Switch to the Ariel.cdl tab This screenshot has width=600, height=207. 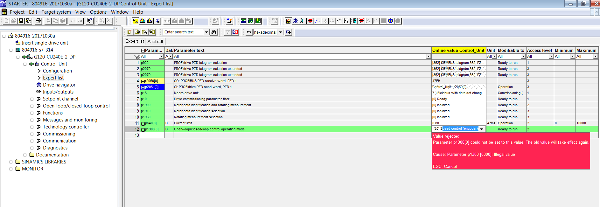coord(155,41)
